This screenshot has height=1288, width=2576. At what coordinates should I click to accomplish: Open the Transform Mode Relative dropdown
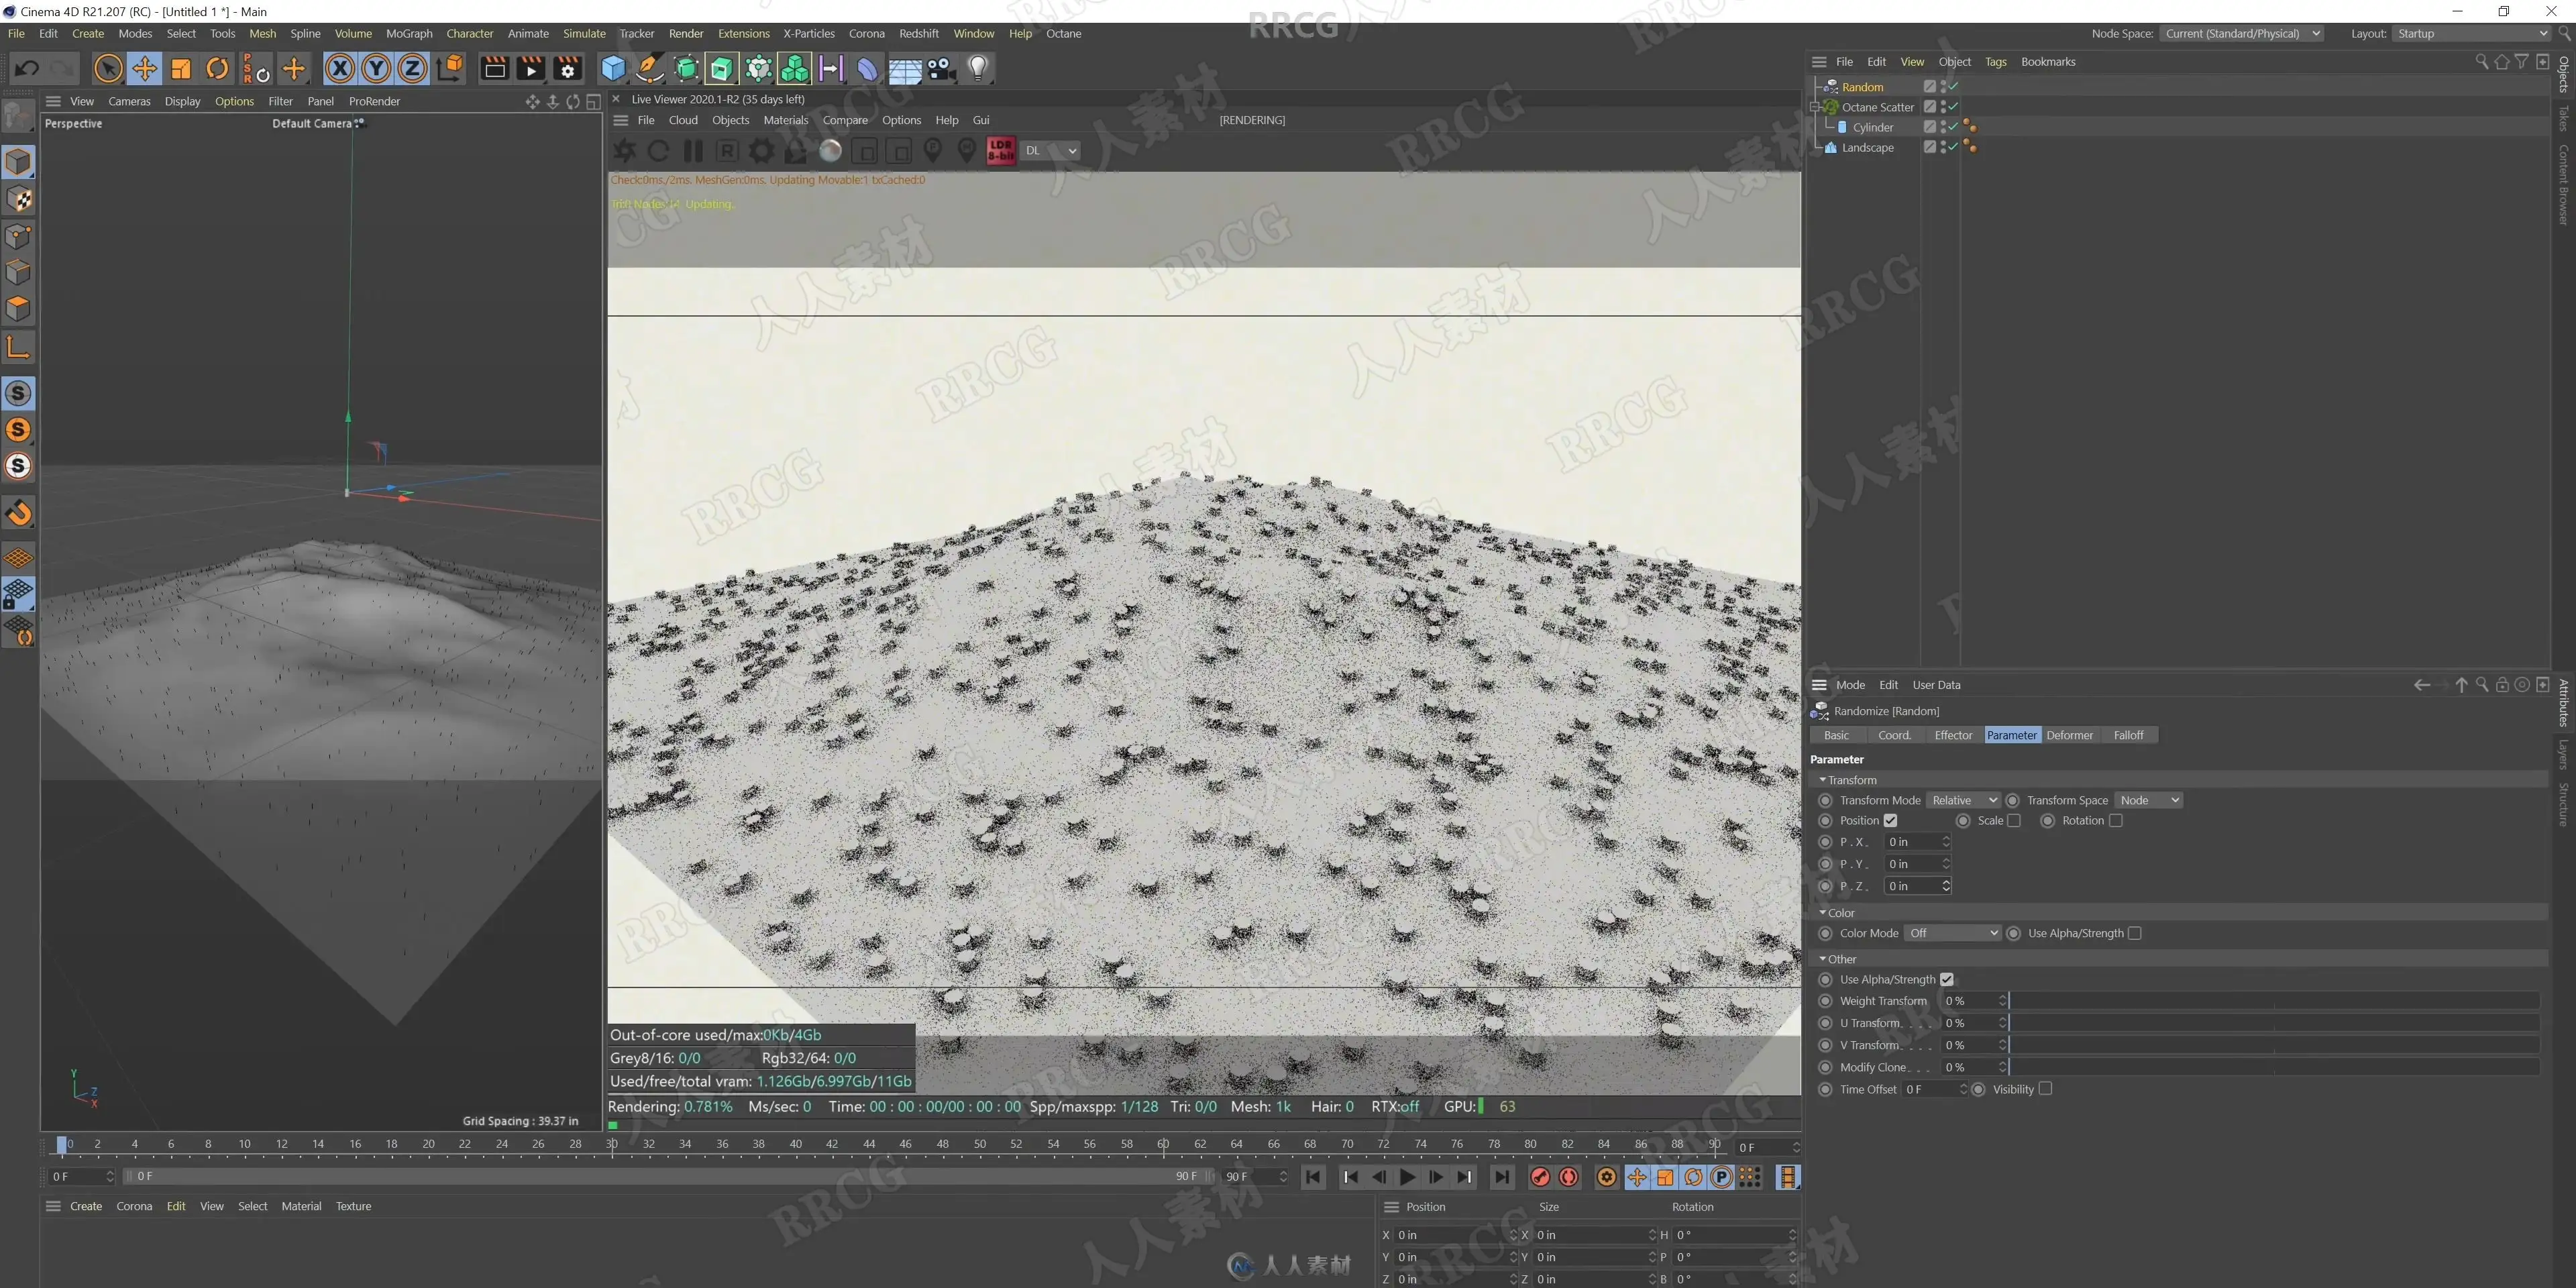point(1963,800)
